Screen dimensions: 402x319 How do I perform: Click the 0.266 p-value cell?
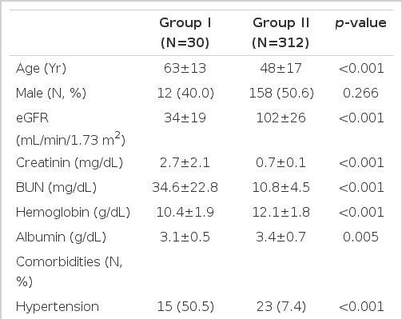coord(360,94)
